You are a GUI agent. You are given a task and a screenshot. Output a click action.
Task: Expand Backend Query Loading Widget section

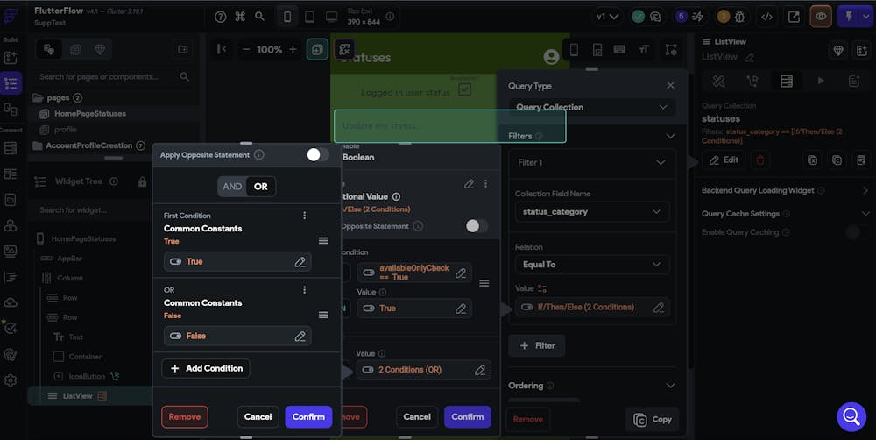click(x=865, y=191)
